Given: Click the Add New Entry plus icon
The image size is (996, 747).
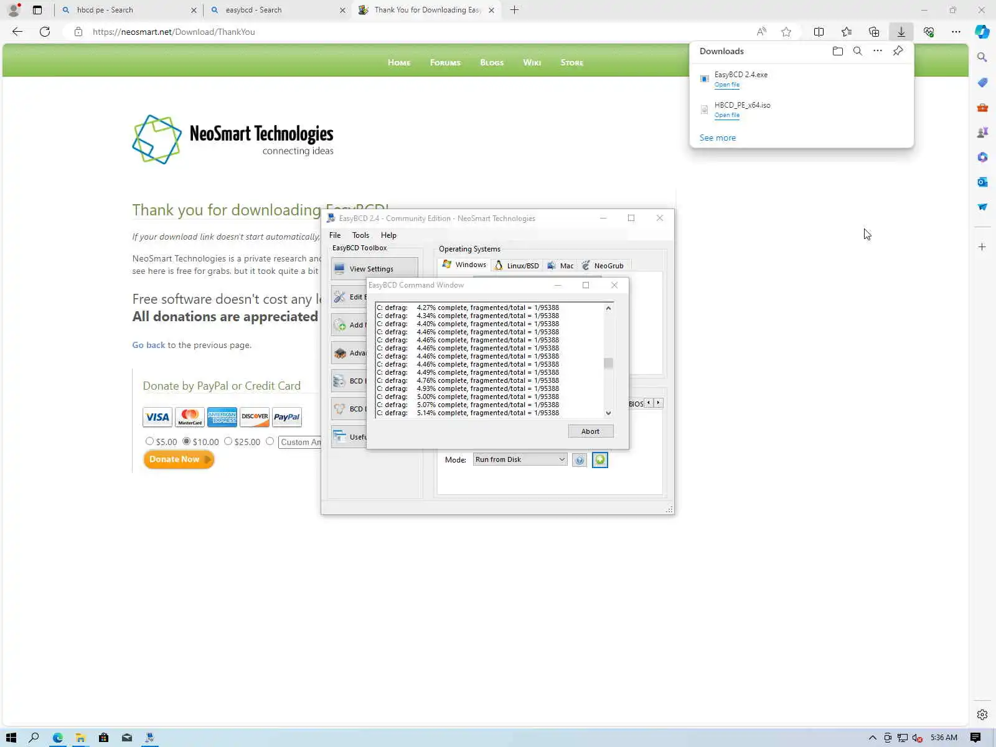Looking at the screenshot, I should [x=339, y=325].
